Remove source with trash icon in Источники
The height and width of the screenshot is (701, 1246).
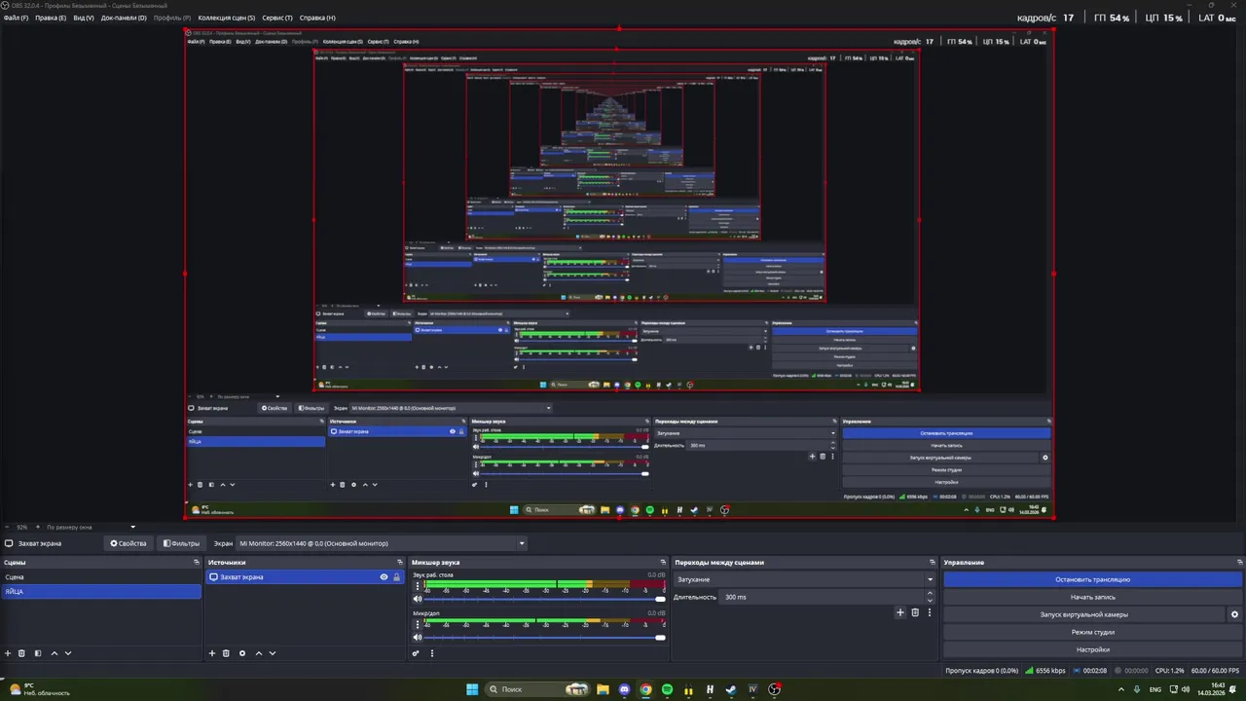[226, 653]
